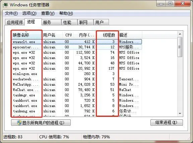Click the Tencent... description cell

(x=129, y=79)
